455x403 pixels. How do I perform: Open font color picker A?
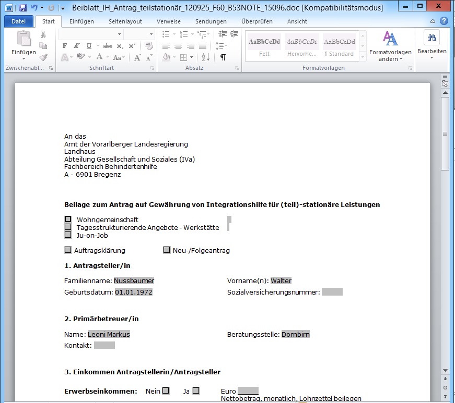coord(100,57)
